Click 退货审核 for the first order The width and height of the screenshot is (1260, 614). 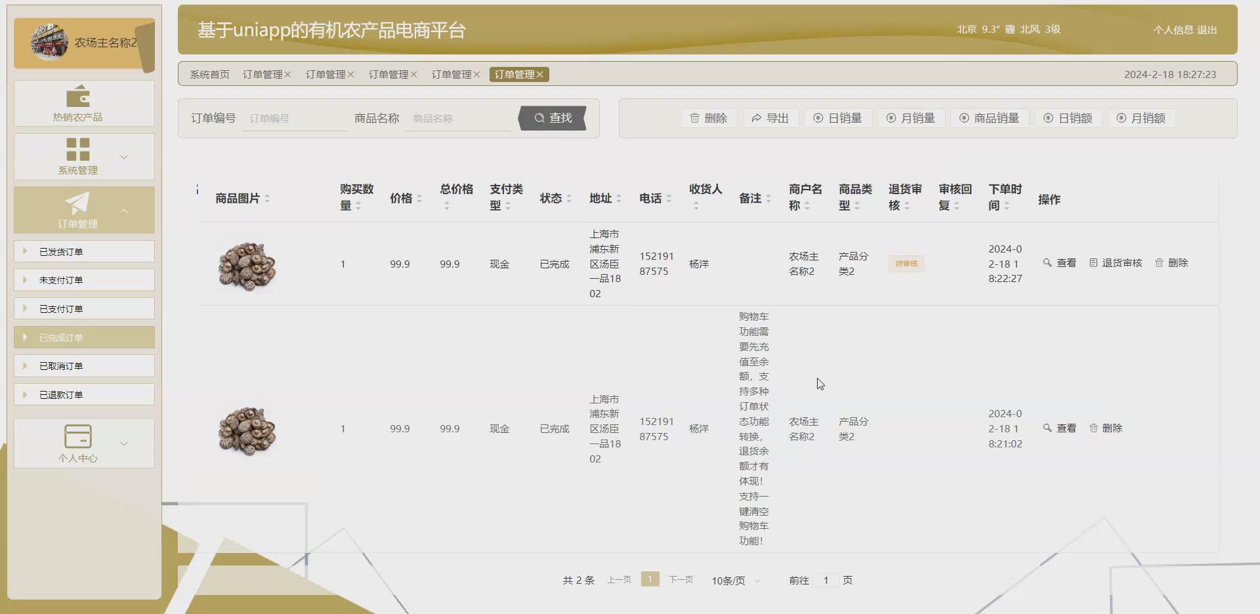(x=1116, y=263)
